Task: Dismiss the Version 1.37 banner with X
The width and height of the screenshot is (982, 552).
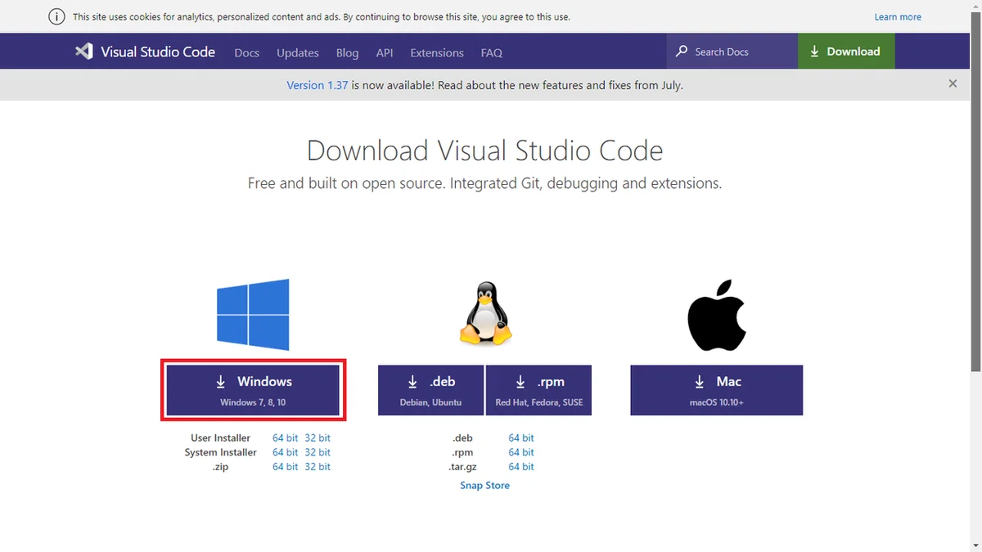Action: click(x=953, y=83)
